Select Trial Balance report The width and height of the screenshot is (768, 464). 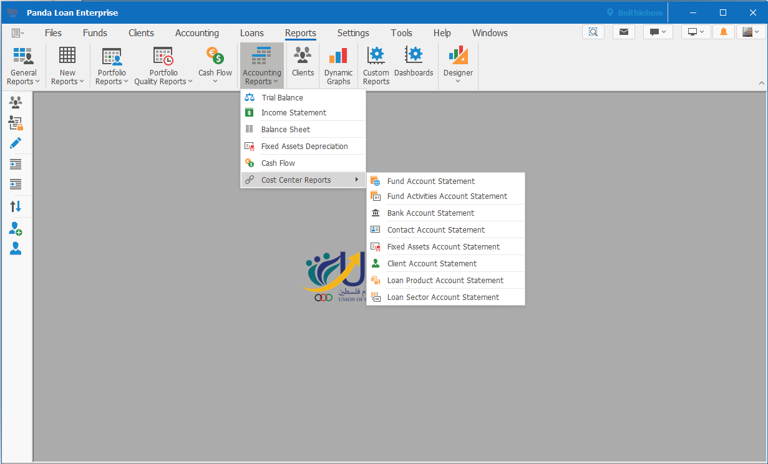303,97
